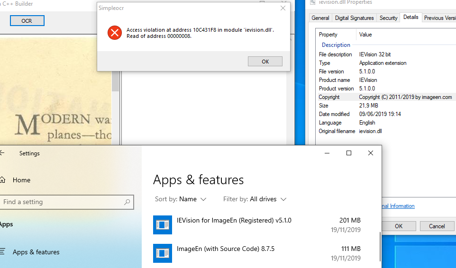Screen dimensions: 456x268
Task: Click Cancel in ievision.dll Properties
Action: (x=437, y=226)
